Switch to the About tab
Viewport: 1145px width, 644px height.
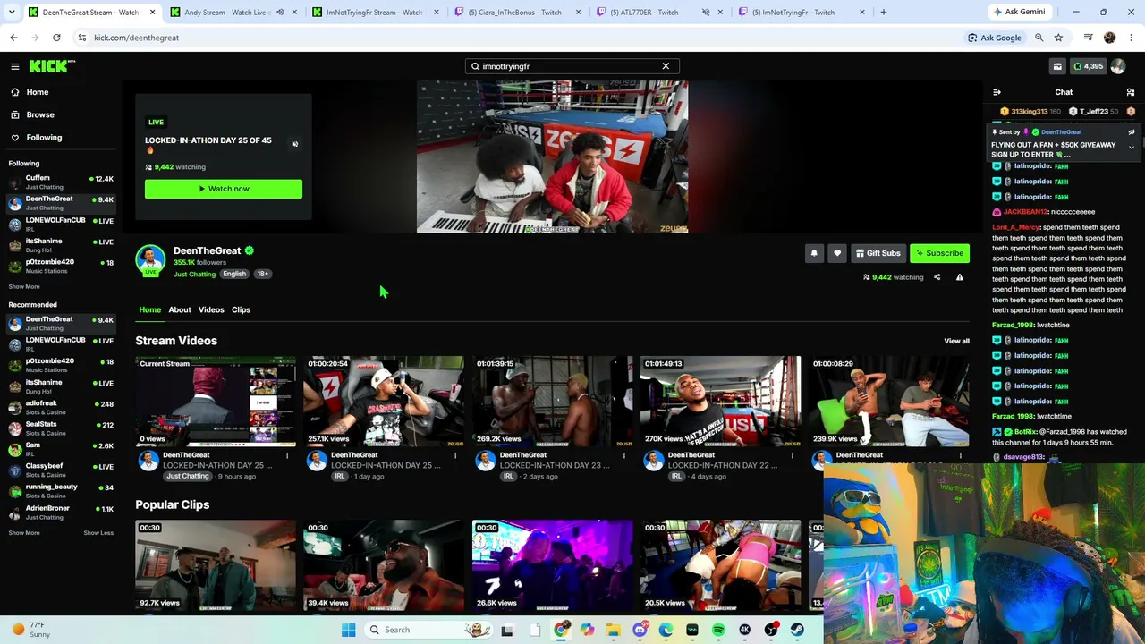click(180, 309)
